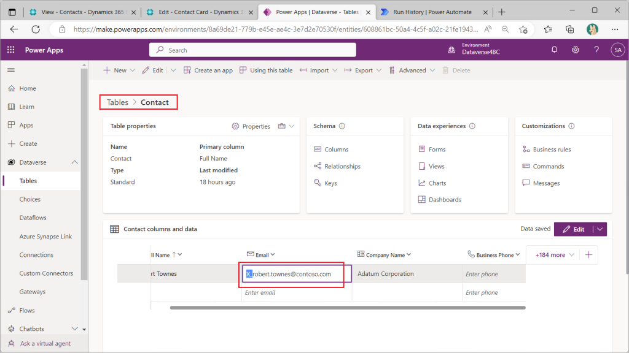The width and height of the screenshot is (629, 353).
Task: Click the Contact columns and data grid icon
Action: [x=114, y=229]
